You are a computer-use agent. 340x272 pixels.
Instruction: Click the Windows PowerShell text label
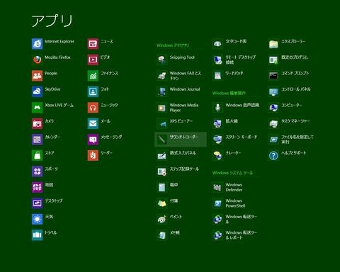[x=235, y=203]
